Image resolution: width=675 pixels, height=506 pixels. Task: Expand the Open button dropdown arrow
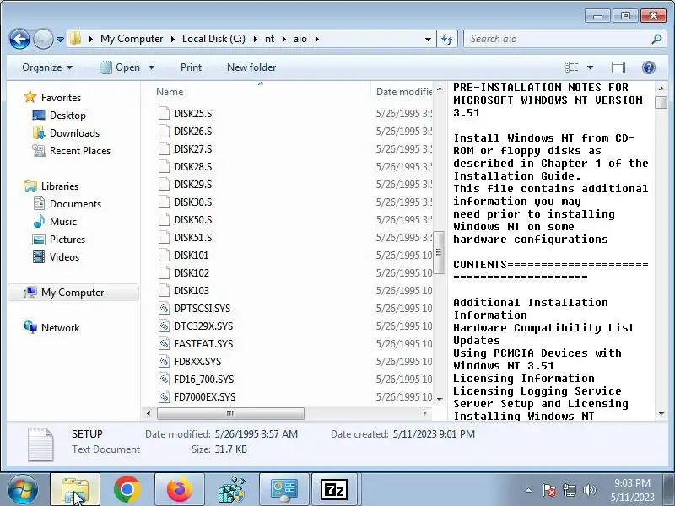[x=152, y=67]
